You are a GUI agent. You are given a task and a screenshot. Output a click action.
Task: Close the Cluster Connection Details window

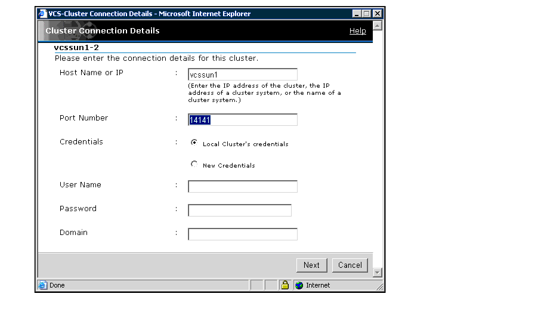[377, 14]
